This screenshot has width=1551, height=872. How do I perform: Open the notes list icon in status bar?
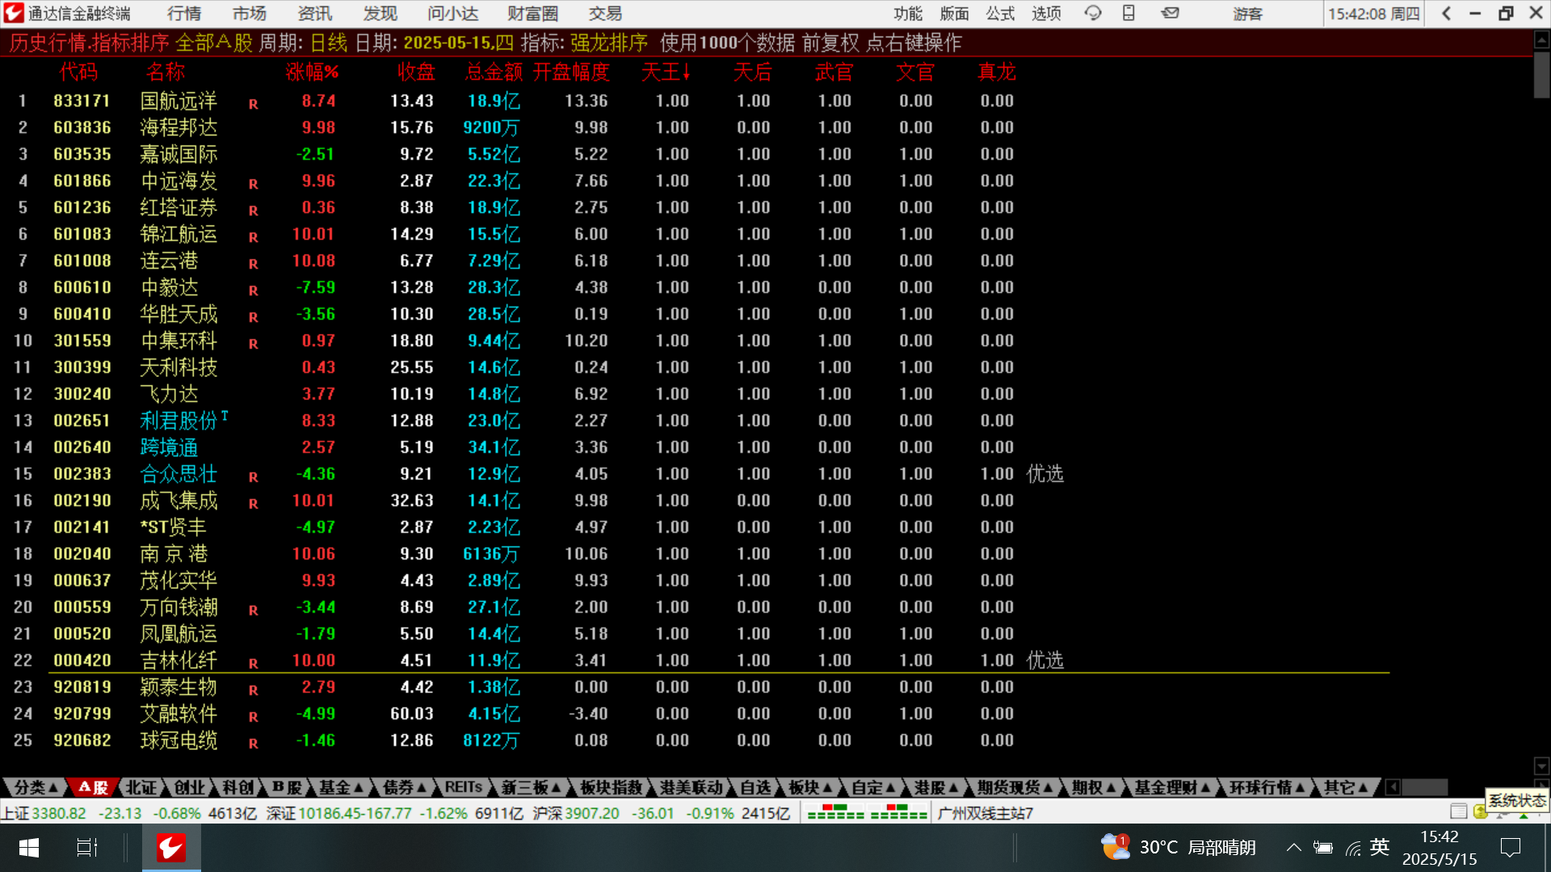(1458, 811)
